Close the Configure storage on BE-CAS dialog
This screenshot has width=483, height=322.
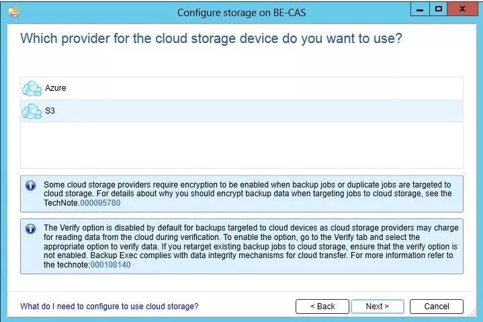463,9
